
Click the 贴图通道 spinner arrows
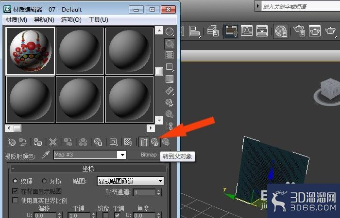coord(159,192)
